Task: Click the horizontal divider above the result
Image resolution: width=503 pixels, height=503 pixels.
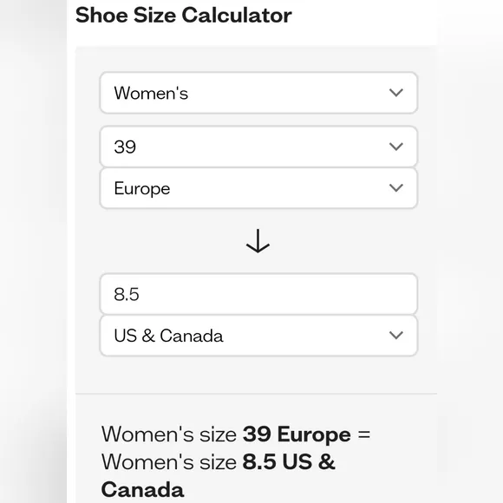Action: tap(257, 393)
